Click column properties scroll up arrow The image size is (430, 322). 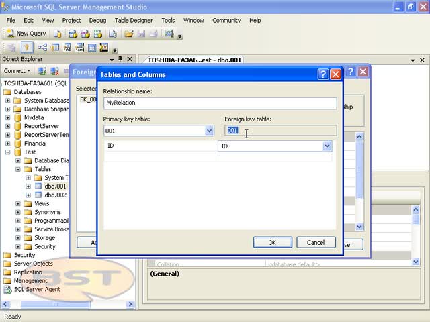[416, 210]
